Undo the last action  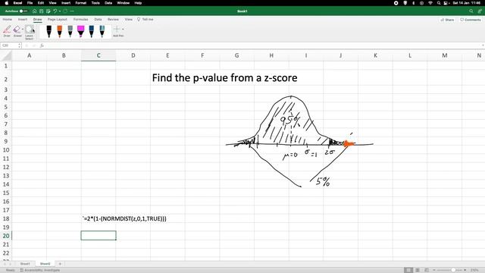[x=55, y=11]
